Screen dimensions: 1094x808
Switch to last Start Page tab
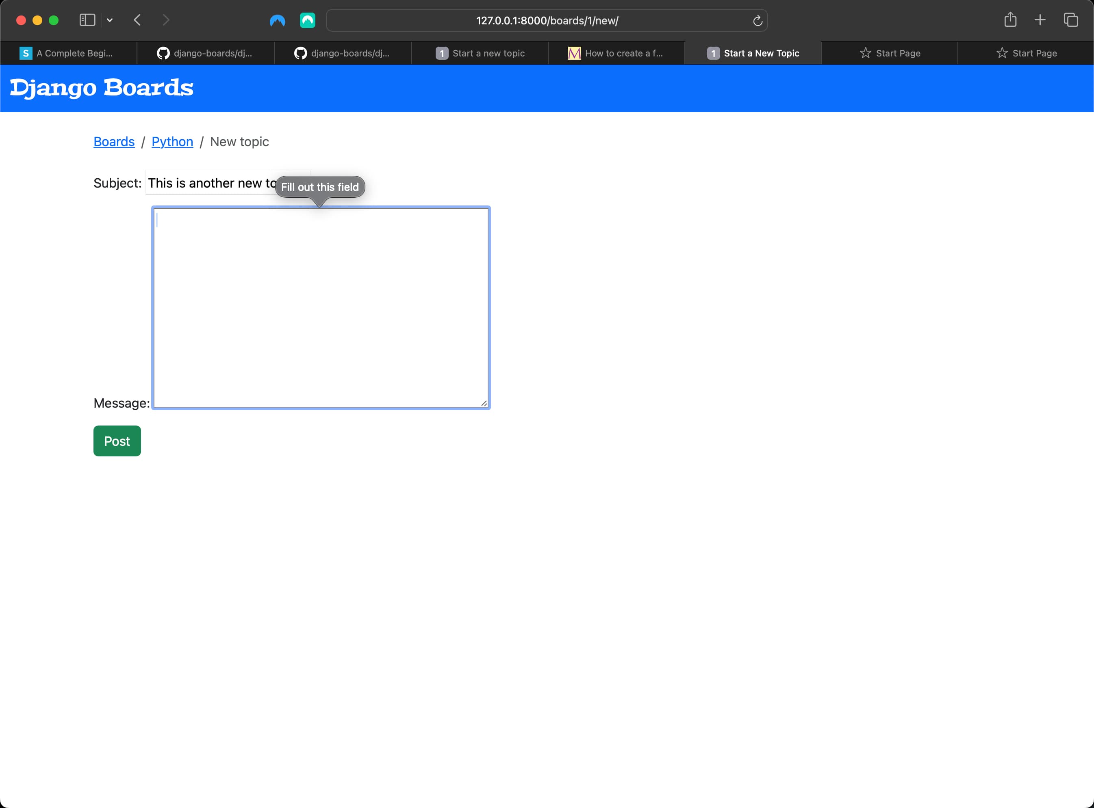click(1026, 53)
